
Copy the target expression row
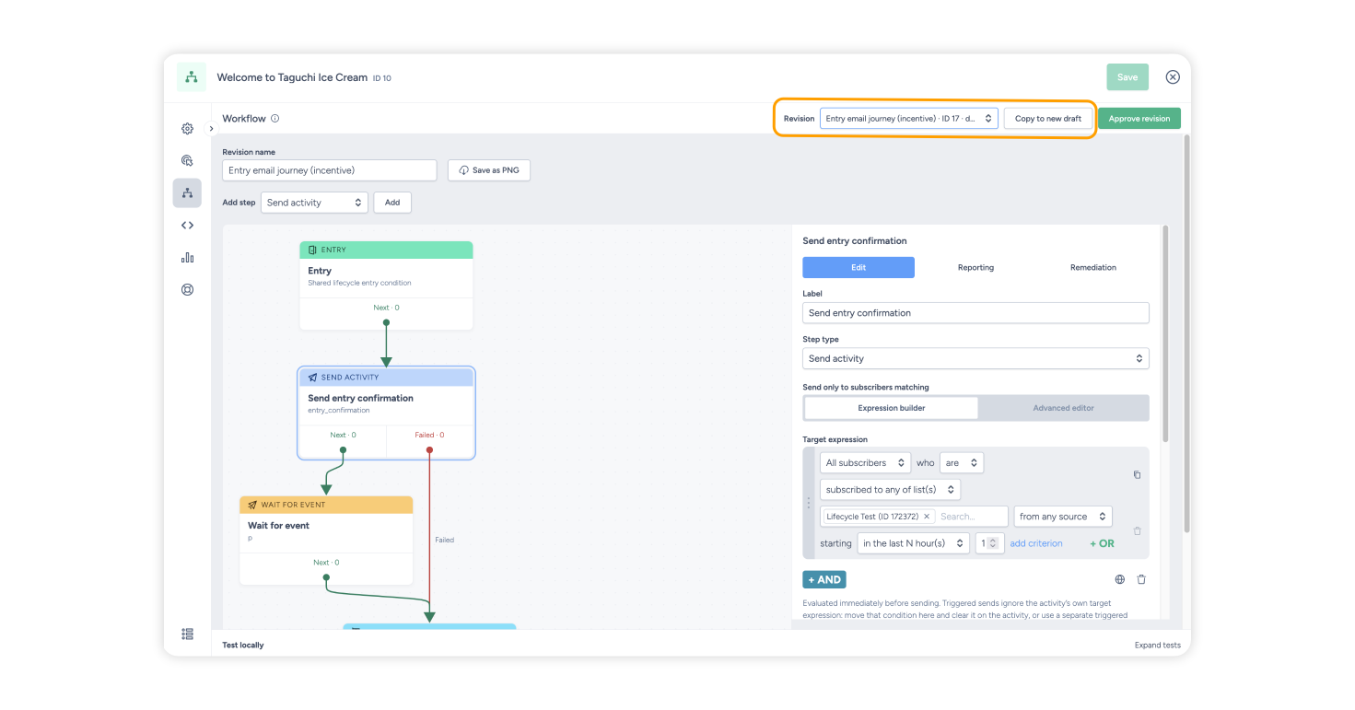(x=1137, y=475)
